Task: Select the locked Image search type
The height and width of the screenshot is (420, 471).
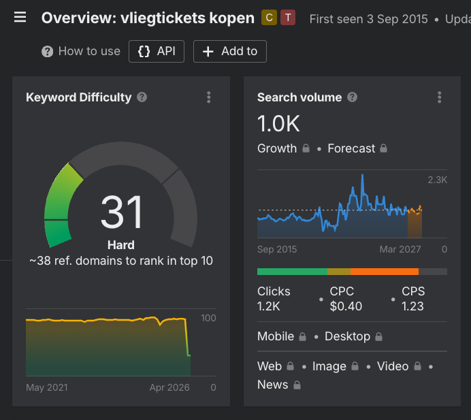Action: (336, 366)
